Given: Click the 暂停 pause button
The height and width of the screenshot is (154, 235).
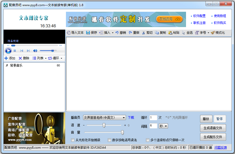Looking at the screenshot, I should coord(220,119).
